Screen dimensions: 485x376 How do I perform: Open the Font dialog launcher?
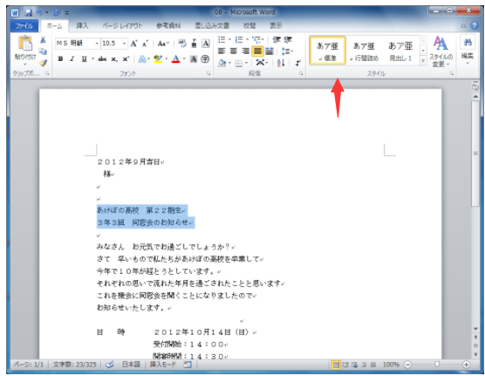[x=208, y=73]
